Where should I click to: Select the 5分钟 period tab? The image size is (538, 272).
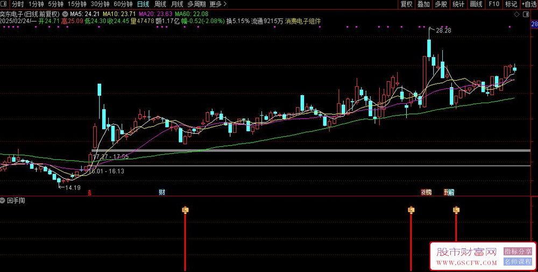pos(55,4)
